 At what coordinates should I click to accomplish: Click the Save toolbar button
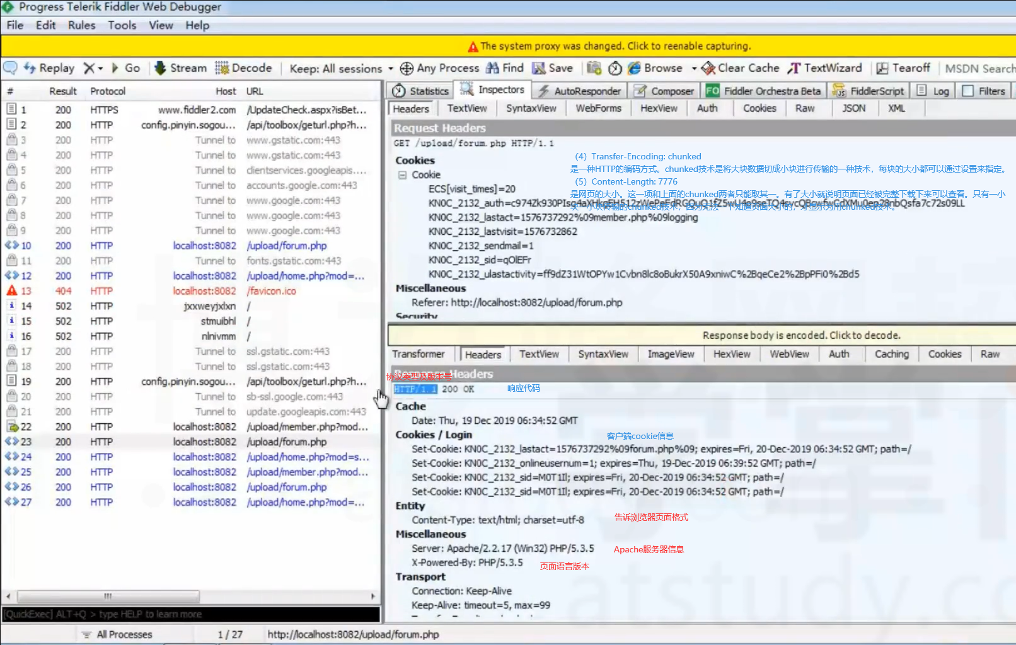552,68
